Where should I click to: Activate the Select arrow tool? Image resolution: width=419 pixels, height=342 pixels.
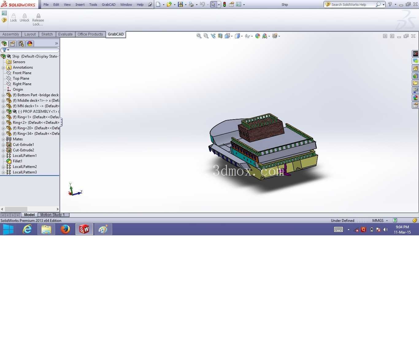213,4
